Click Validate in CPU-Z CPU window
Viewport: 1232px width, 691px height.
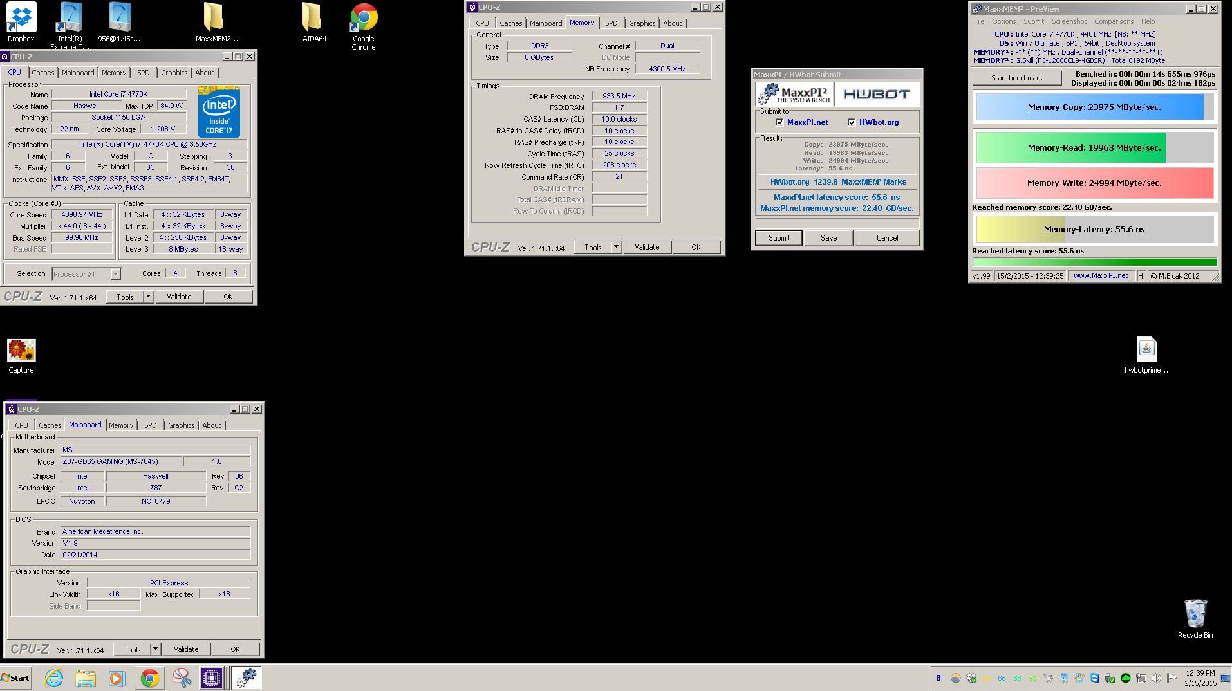click(179, 297)
